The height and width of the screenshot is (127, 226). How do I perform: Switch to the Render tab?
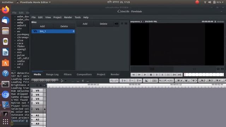pyautogui.click(x=115, y=74)
